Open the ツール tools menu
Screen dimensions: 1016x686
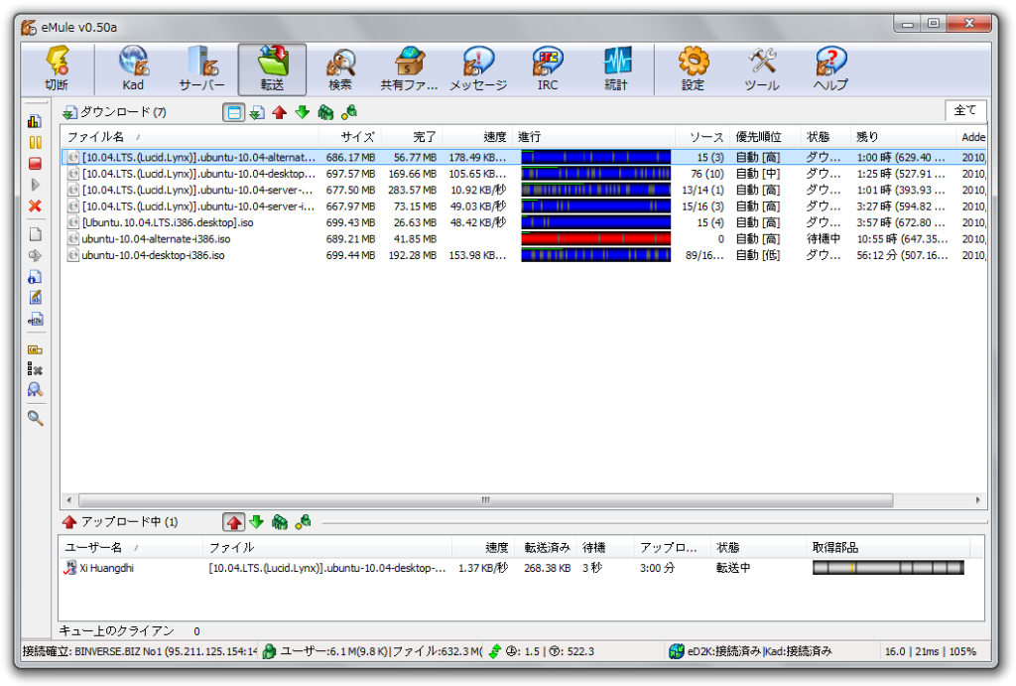tap(762, 69)
